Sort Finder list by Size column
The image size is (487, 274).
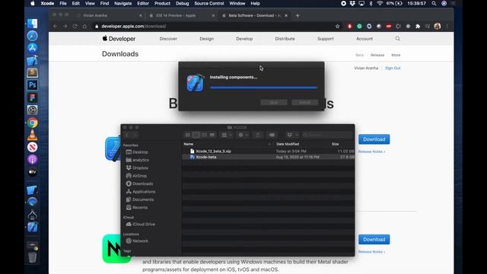pyautogui.click(x=335, y=144)
